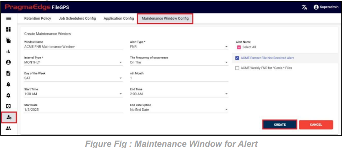Click the translate language icon

click(x=304, y=7)
